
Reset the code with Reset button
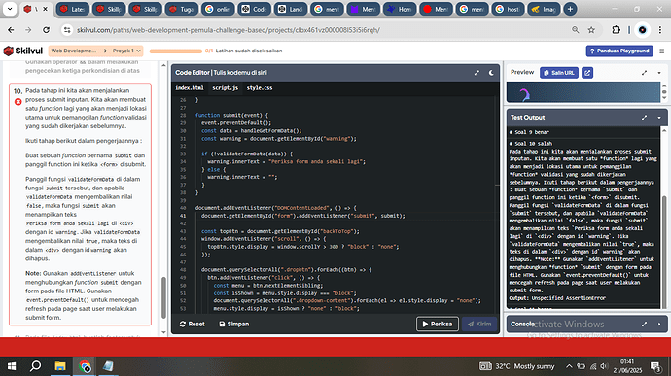pyautogui.click(x=193, y=325)
